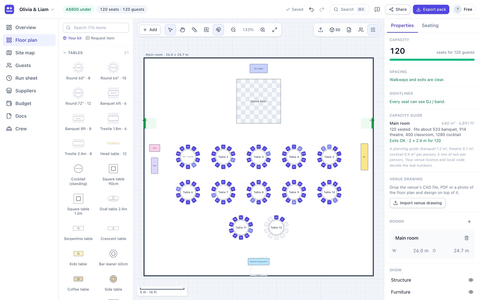Pick the Head table 12 item
The width and height of the screenshot is (480, 300).
[x=113, y=147]
